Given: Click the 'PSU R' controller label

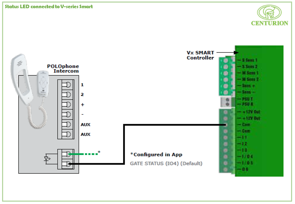Looking at the screenshot, I should pos(247,104).
